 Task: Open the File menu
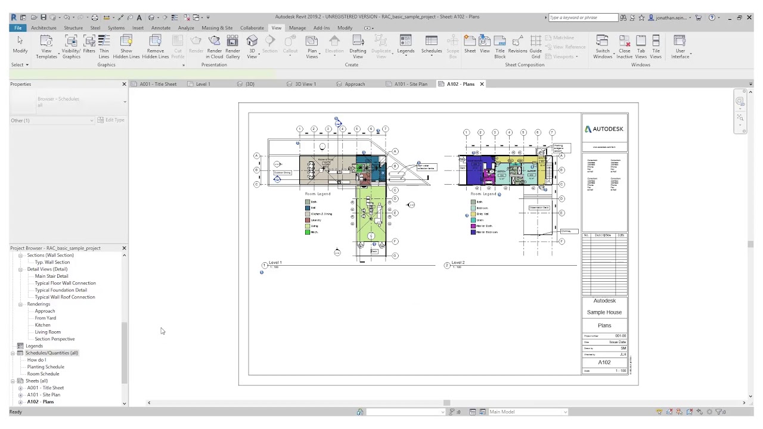[x=18, y=28]
